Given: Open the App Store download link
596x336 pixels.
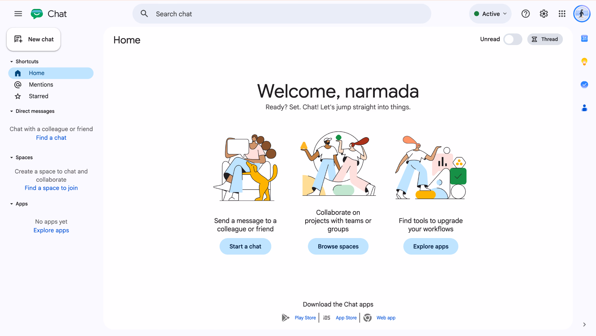Looking at the screenshot, I should tap(346, 318).
